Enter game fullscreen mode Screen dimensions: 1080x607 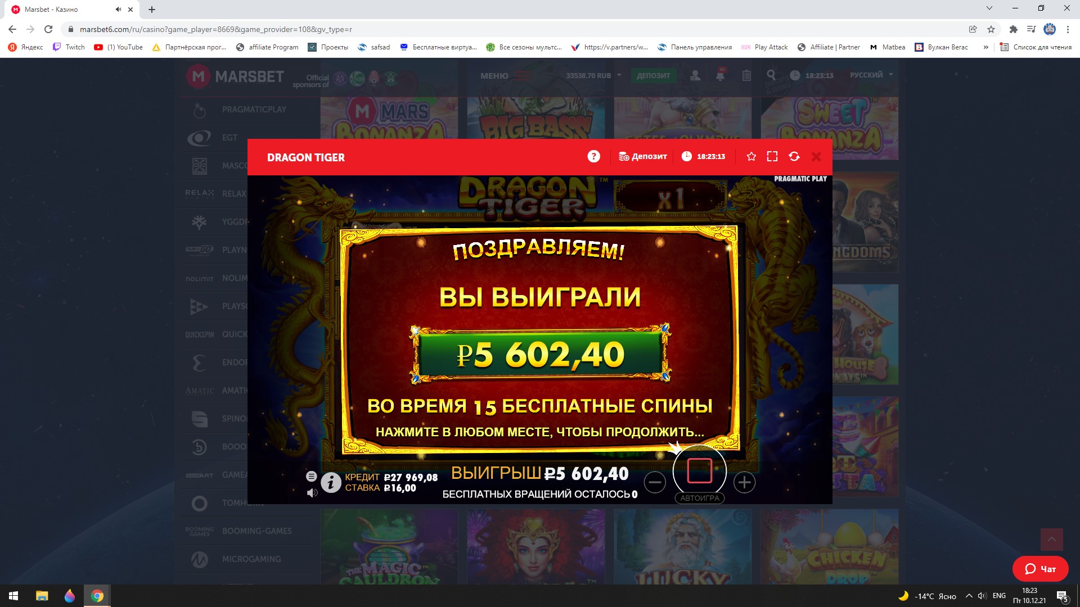click(x=772, y=156)
